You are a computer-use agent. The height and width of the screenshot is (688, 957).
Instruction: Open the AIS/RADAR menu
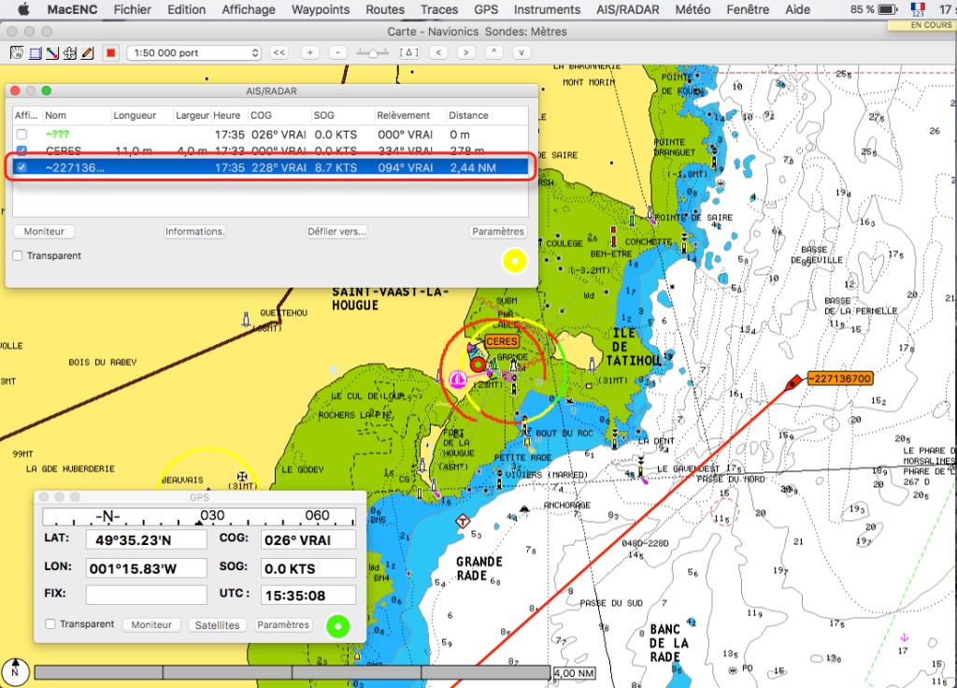[x=627, y=9]
